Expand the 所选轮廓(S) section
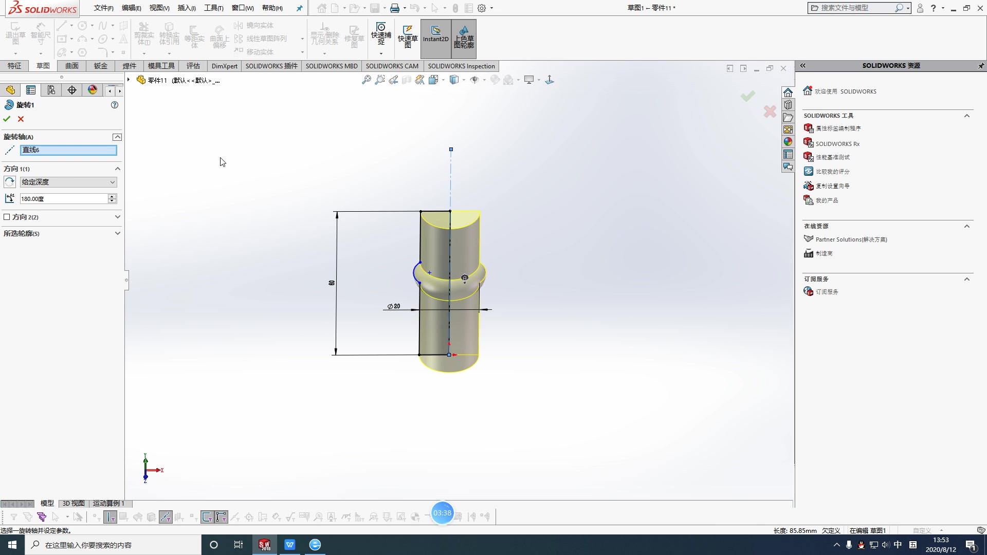The height and width of the screenshot is (555, 987). tap(117, 233)
